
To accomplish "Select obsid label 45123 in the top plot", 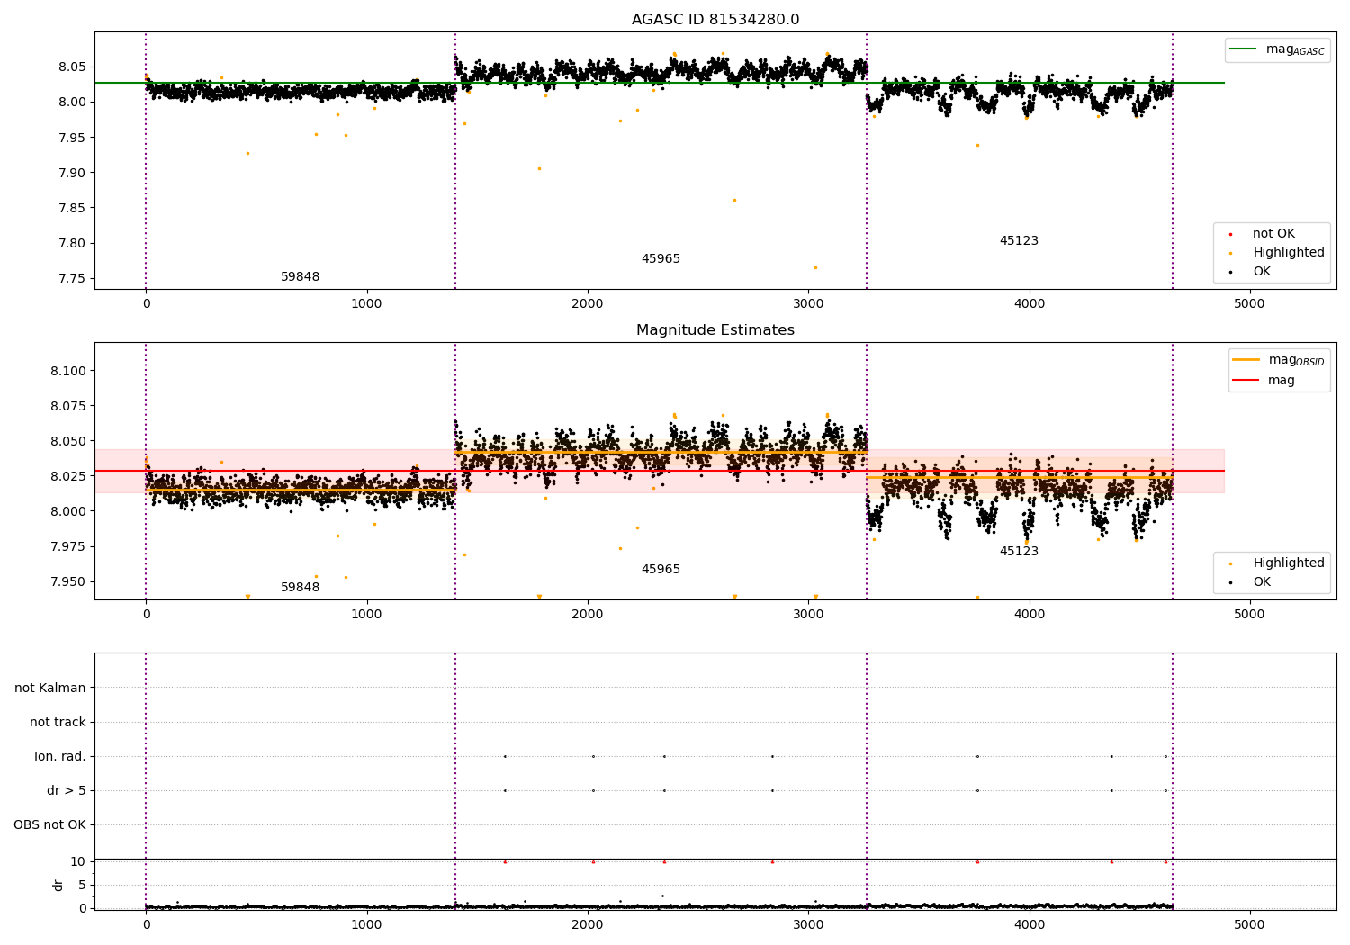I will pyautogui.click(x=1019, y=241).
